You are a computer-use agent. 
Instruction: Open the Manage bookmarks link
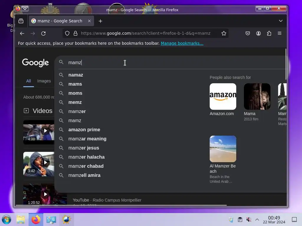click(182, 43)
